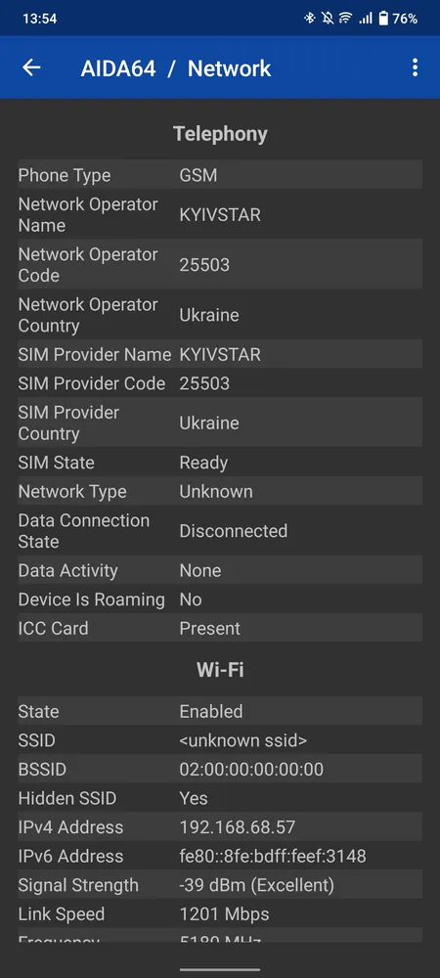
Task: Open the three-dot overflow menu
Action: pyautogui.click(x=416, y=67)
